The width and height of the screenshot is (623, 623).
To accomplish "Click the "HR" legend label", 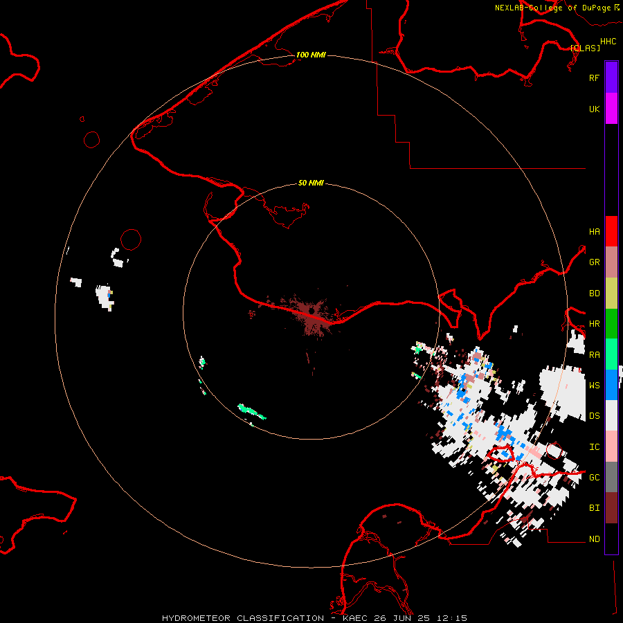I will pos(594,324).
